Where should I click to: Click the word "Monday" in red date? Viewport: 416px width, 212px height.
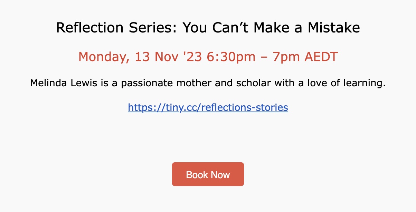tap(104, 57)
